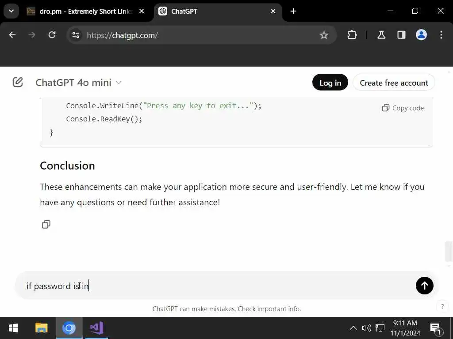
Task: Open the notification center icon
Action: click(436, 328)
